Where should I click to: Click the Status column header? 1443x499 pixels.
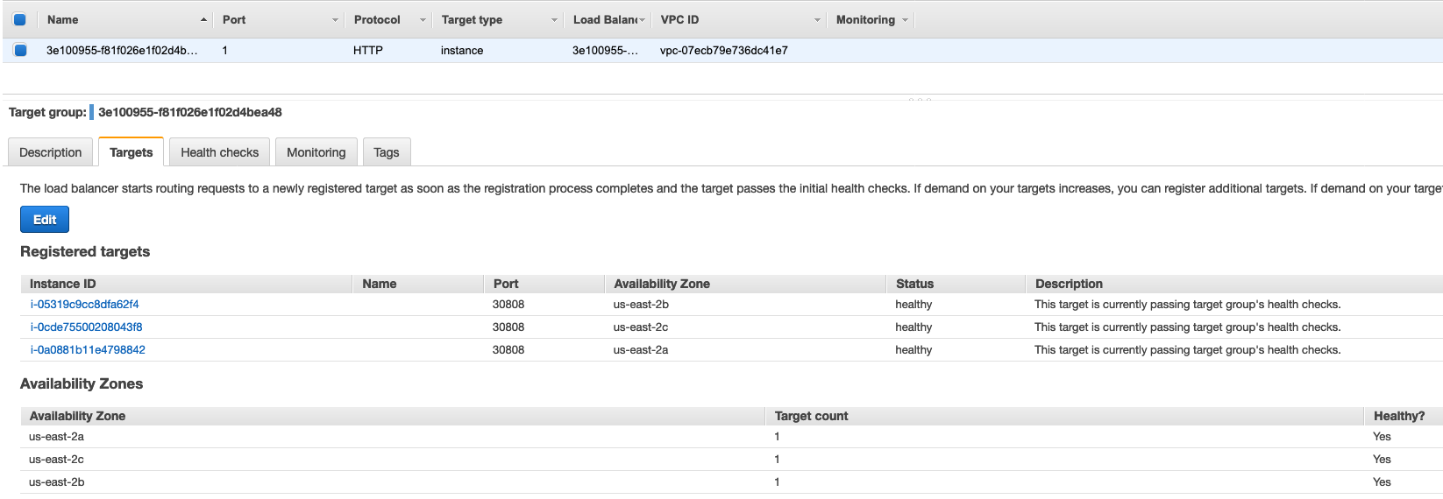tap(914, 284)
